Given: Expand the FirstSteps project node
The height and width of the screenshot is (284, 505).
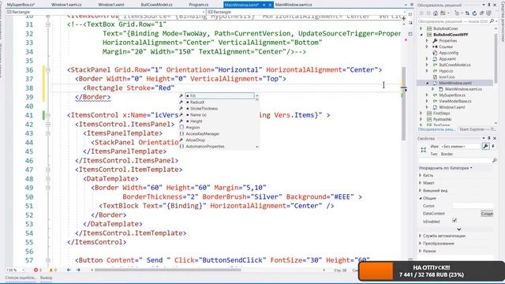Looking at the screenshot, I should pyautogui.click(x=421, y=114).
